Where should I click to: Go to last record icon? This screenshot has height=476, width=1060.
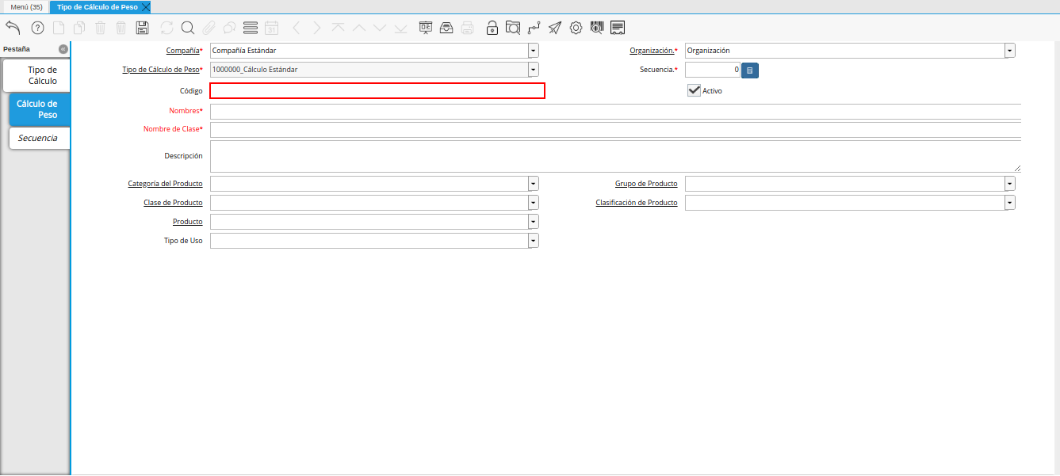coord(400,28)
